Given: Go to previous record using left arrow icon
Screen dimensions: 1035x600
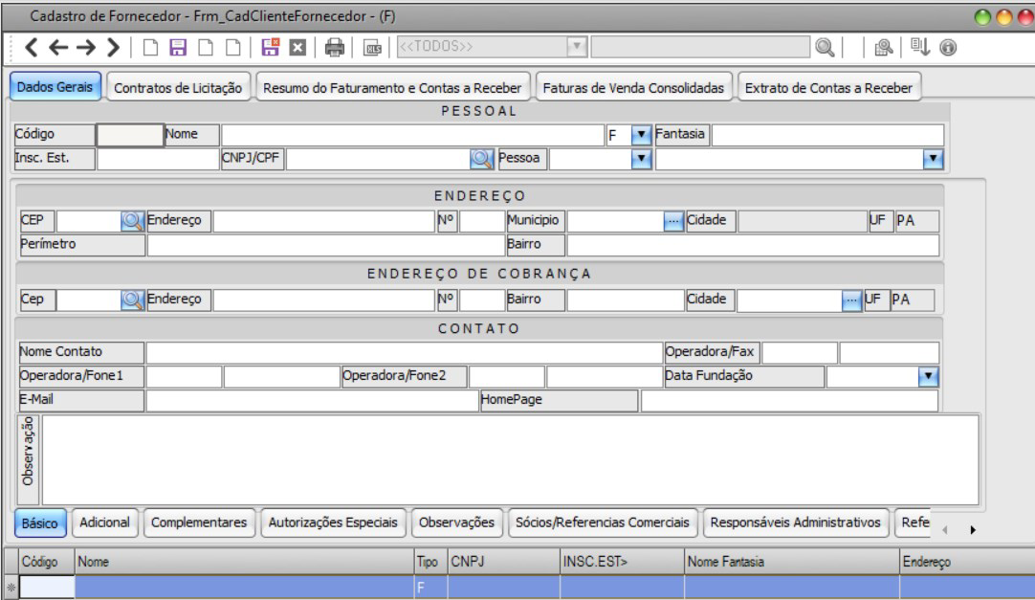Looking at the screenshot, I should [58, 47].
